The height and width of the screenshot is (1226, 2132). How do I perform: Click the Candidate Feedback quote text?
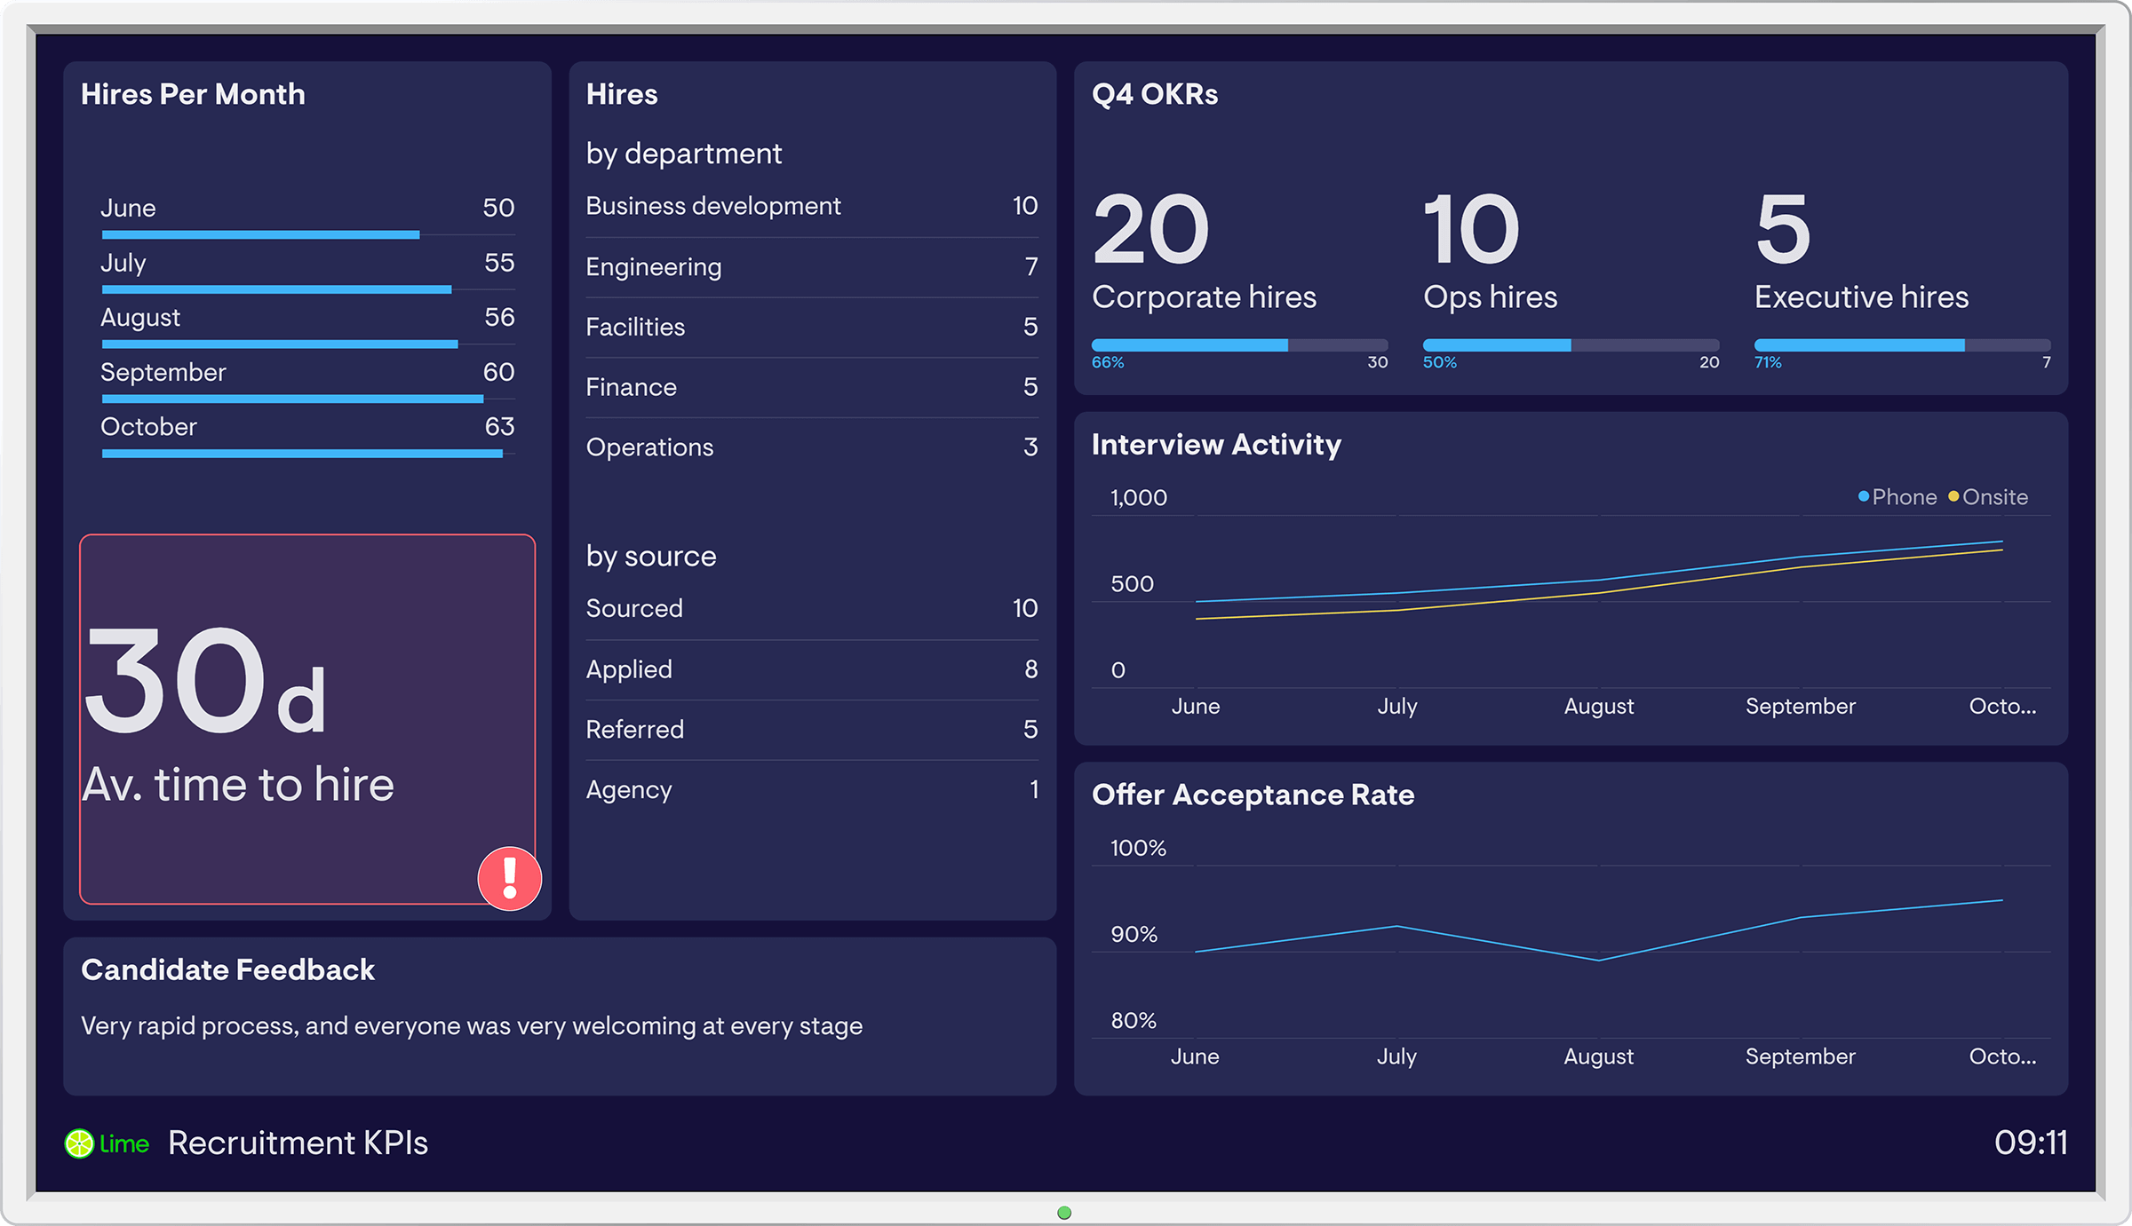[471, 1026]
